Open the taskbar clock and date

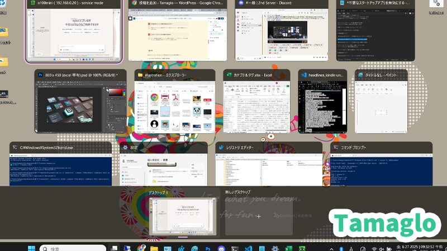[x=420, y=248]
